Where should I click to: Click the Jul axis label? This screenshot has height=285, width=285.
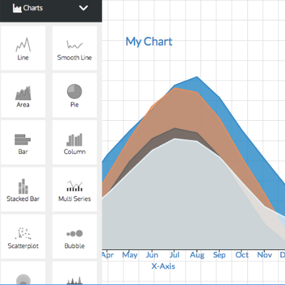[174, 255]
